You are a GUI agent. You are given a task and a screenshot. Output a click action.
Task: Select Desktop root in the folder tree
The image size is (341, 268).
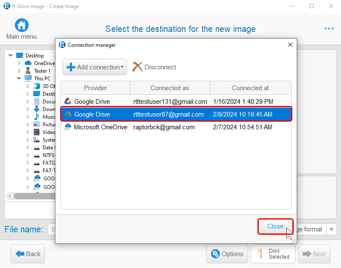pos(35,56)
